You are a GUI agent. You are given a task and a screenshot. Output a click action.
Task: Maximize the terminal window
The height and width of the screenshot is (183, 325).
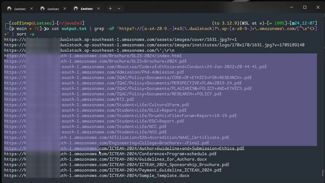[x=305, y=7]
